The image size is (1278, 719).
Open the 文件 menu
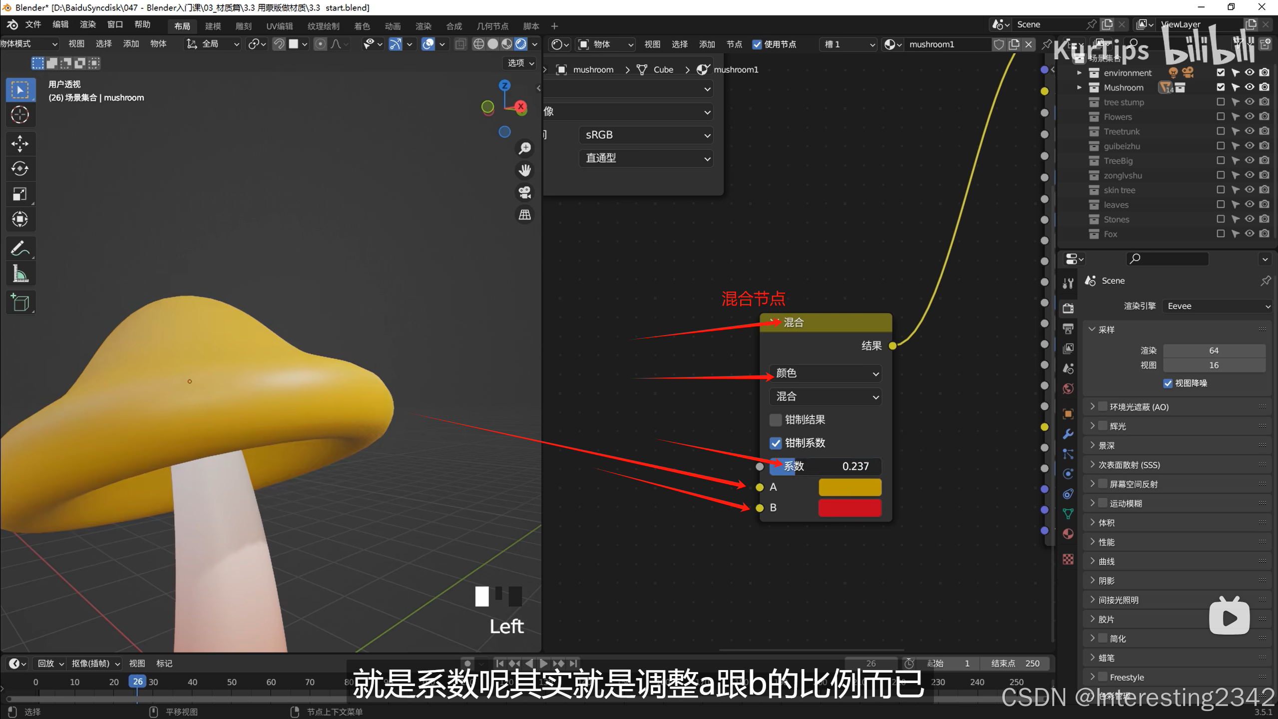pyautogui.click(x=33, y=24)
